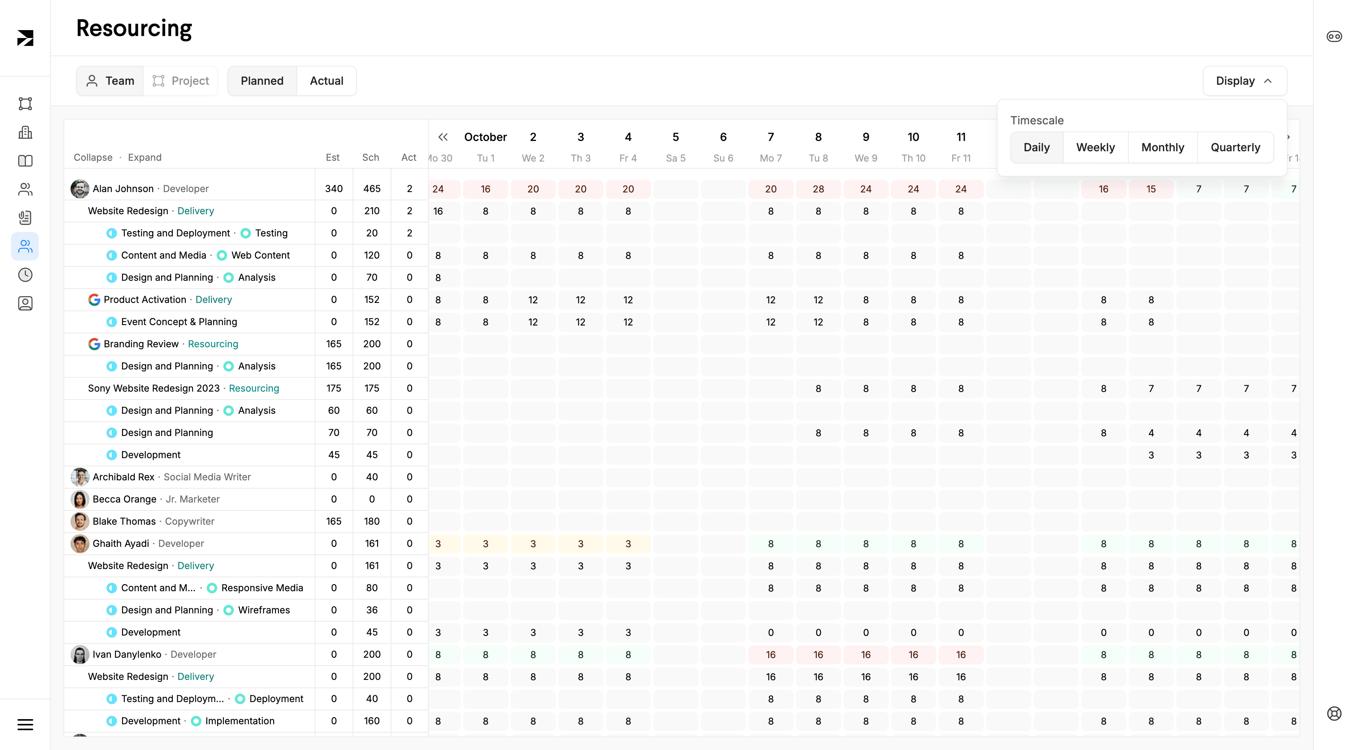Image resolution: width=1355 pixels, height=750 pixels.
Task: Click Becca Orange's avatar
Action: click(x=80, y=499)
